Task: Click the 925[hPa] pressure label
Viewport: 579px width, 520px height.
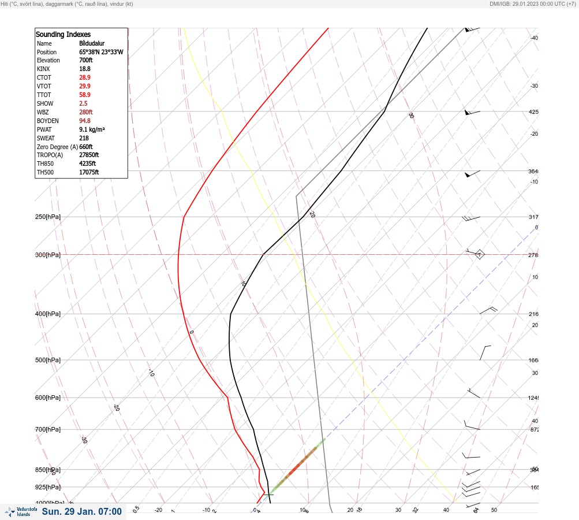Action: click(x=48, y=487)
